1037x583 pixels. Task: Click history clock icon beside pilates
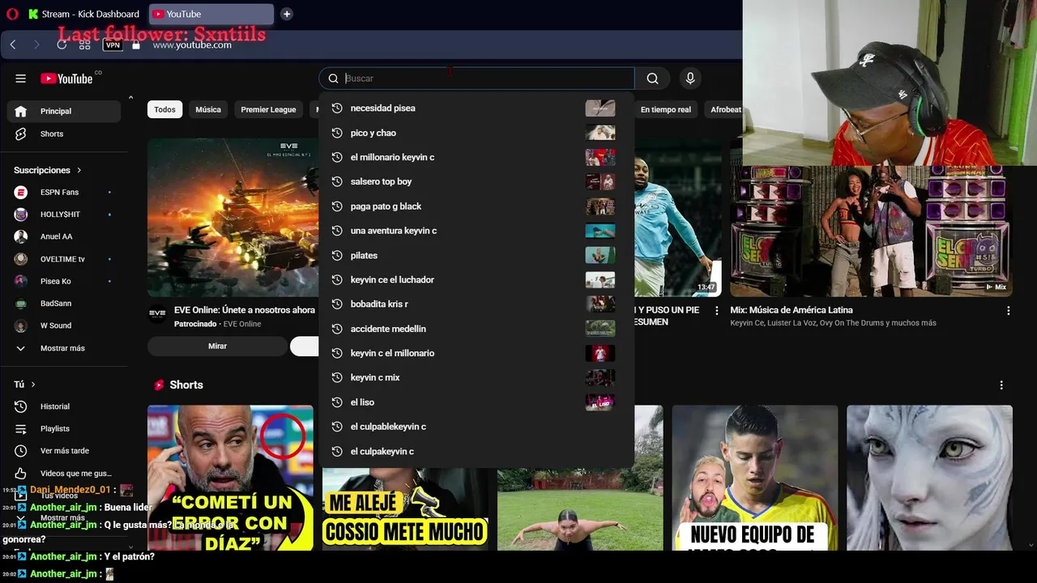click(x=337, y=255)
